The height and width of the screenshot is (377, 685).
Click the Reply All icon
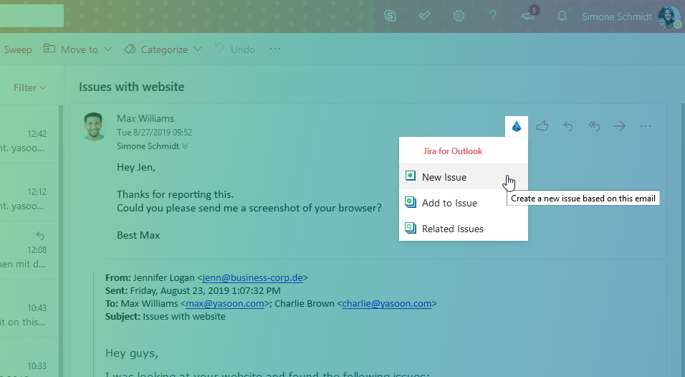click(x=594, y=126)
